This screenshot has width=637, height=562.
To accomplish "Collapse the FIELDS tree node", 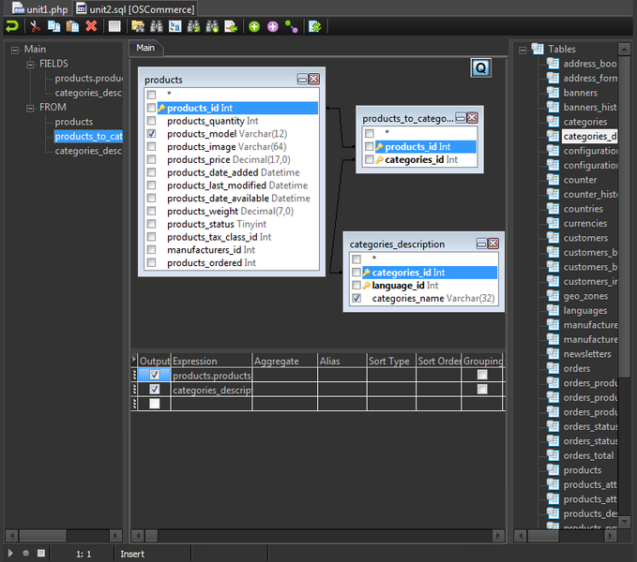I will point(30,65).
